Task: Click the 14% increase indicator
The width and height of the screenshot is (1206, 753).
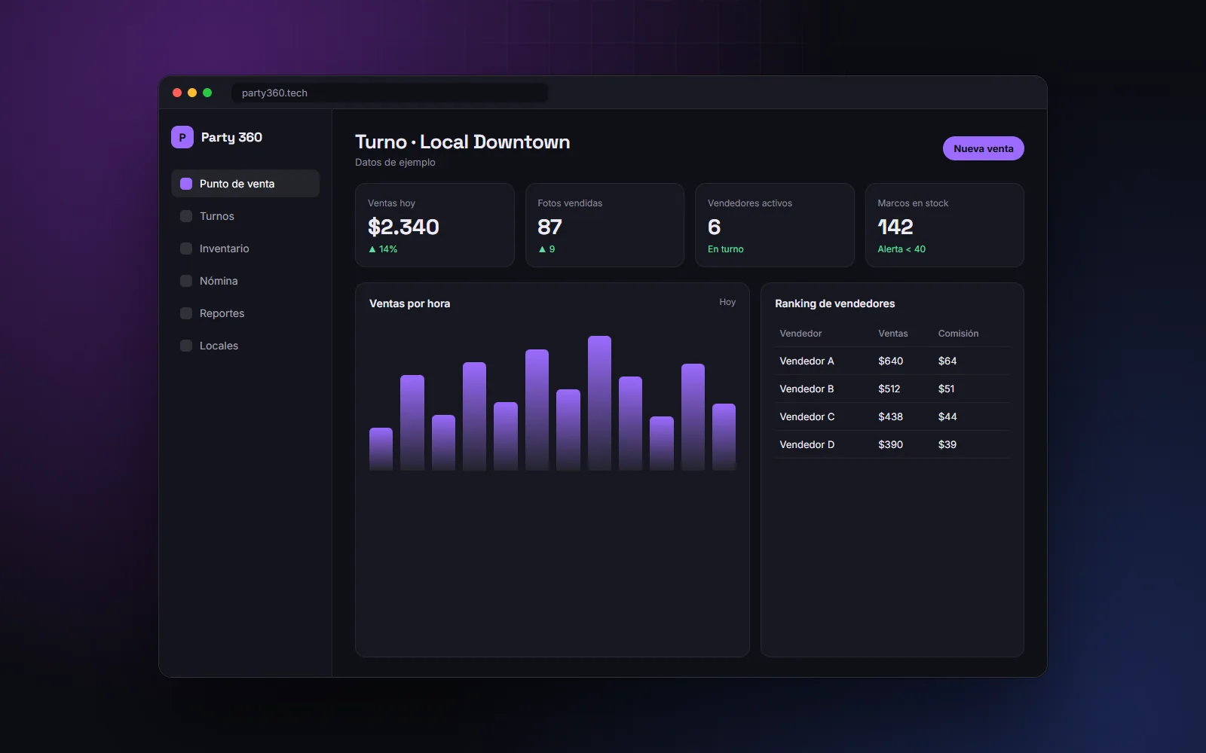Action: 382,249
